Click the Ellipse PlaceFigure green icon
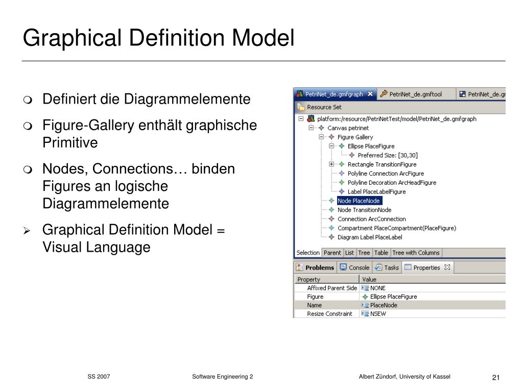Screen dimensions: 523x392 [x=342, y=146]
